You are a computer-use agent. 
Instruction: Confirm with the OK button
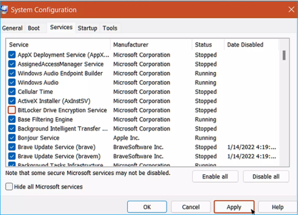point(147,207)
